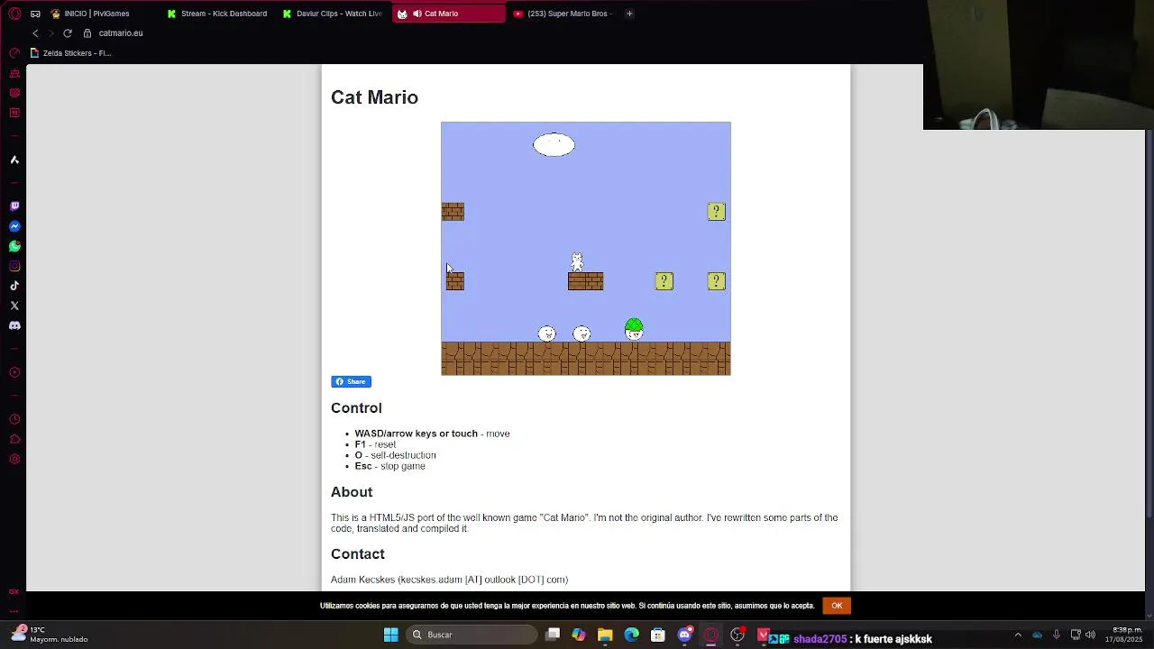Open Facebook Messenger in the sidebar
Image resolution: width=1154 pixels, height=649 pixels.
coord(14,226)
